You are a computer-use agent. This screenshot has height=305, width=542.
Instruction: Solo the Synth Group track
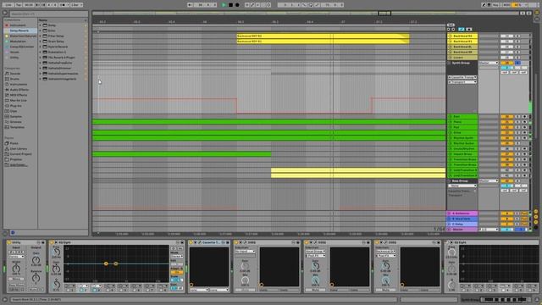[517, 63]
